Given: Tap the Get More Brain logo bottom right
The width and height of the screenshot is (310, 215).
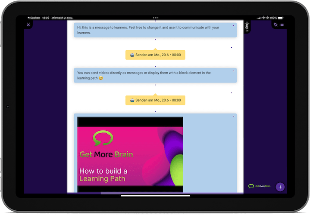Looking at the screenshot, I should pos(260,186).
